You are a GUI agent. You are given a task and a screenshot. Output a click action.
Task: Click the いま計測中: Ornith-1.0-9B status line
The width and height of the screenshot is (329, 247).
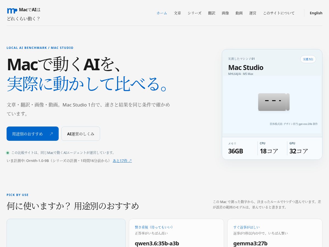pos(58,161)
